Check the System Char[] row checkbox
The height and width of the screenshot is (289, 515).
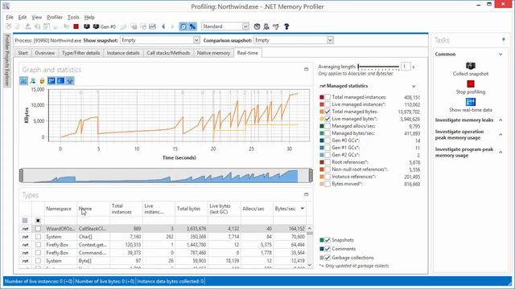(38, 237)
